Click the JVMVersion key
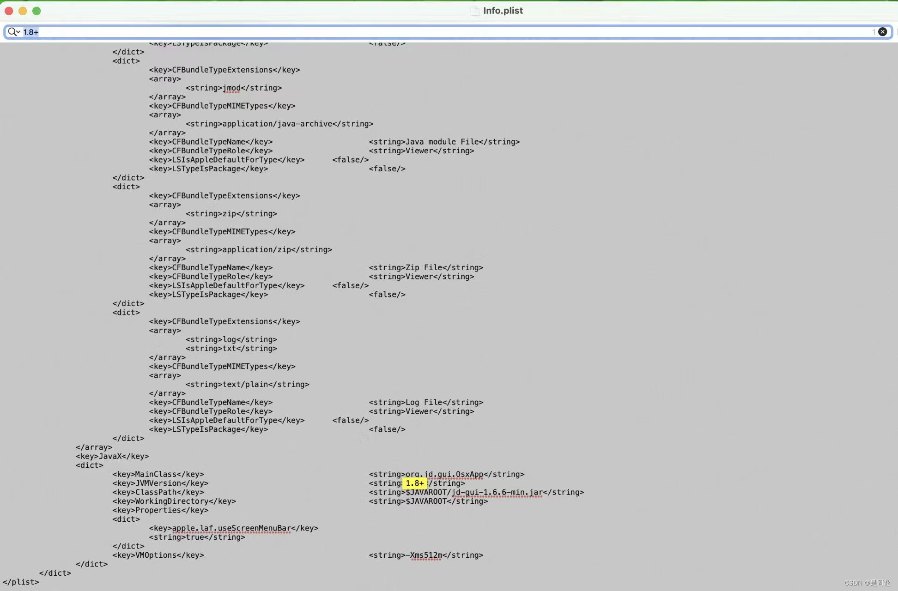 [160, 483]
